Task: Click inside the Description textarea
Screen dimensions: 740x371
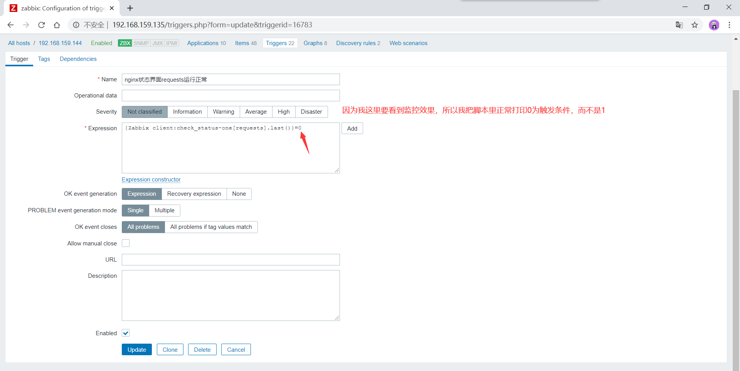Action: pos(231,295)
